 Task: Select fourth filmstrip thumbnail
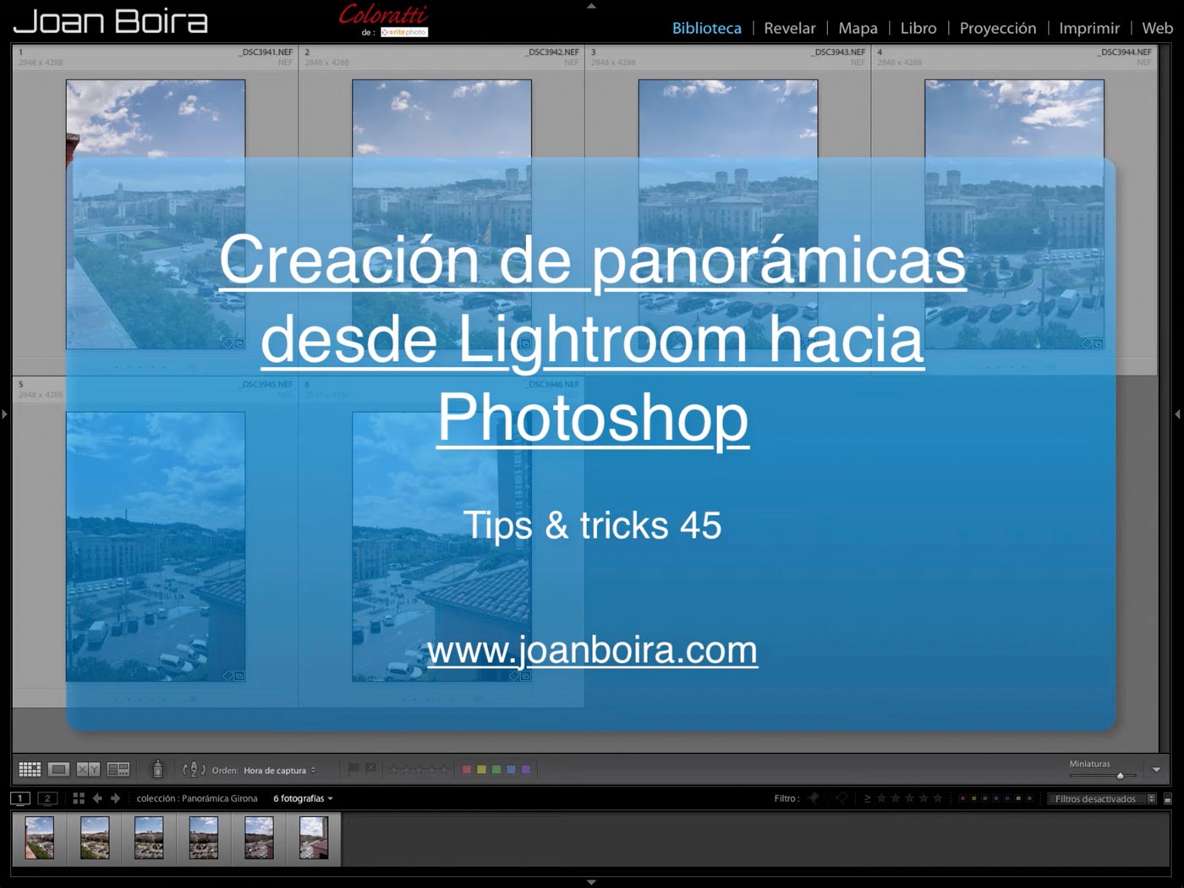pos(204,838)
